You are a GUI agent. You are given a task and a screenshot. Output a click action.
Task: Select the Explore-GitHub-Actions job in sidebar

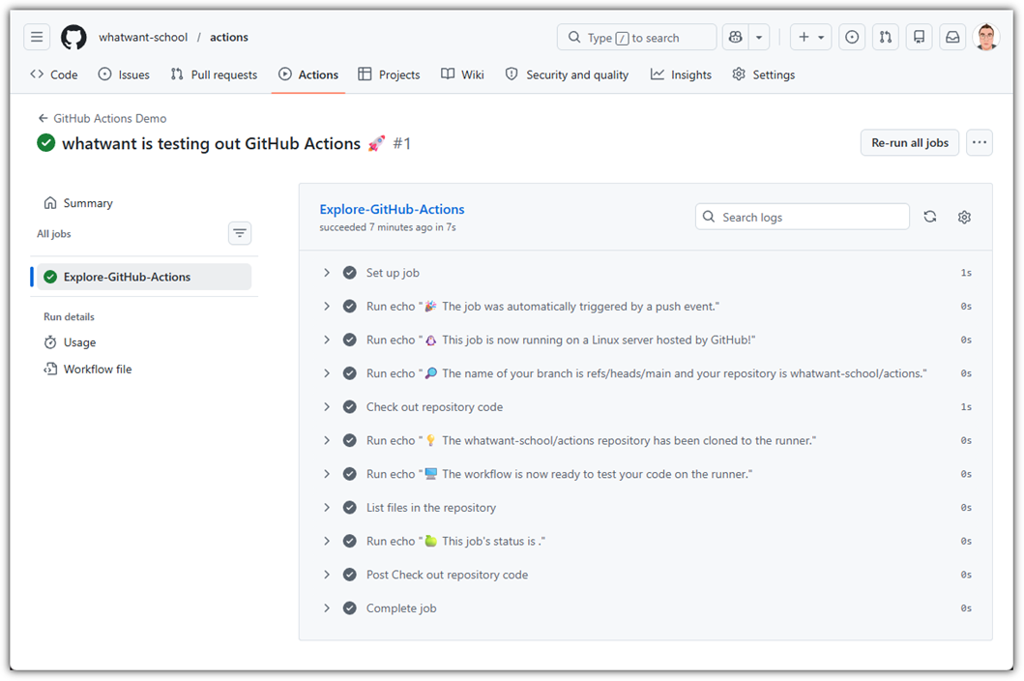144,277
